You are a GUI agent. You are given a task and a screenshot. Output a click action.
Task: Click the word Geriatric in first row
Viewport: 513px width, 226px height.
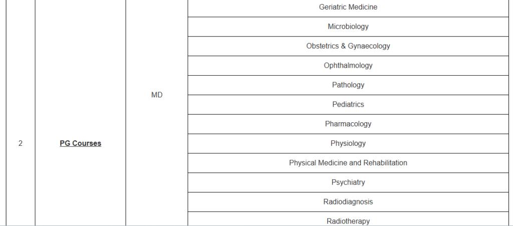coord(333,7)
